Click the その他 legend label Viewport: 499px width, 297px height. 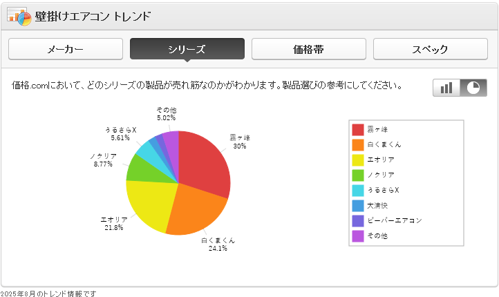tap(377, 236)
